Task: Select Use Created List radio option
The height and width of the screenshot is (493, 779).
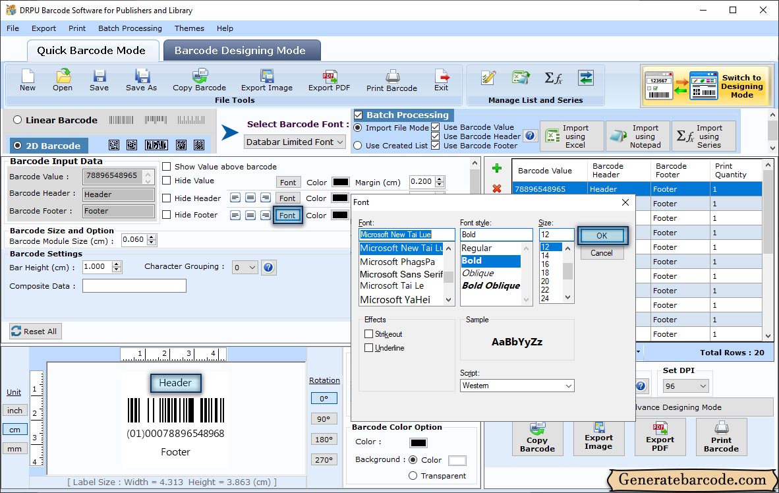Action: [358, 146]
